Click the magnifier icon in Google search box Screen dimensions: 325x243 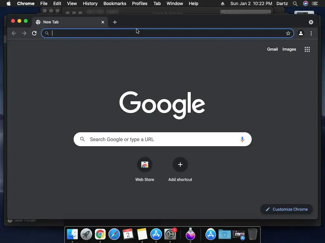(x=82, y=139)
